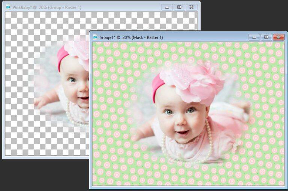This screenshot has height=191, width=288.
Task: Close the PinkBaby image window
Action: 191,7
